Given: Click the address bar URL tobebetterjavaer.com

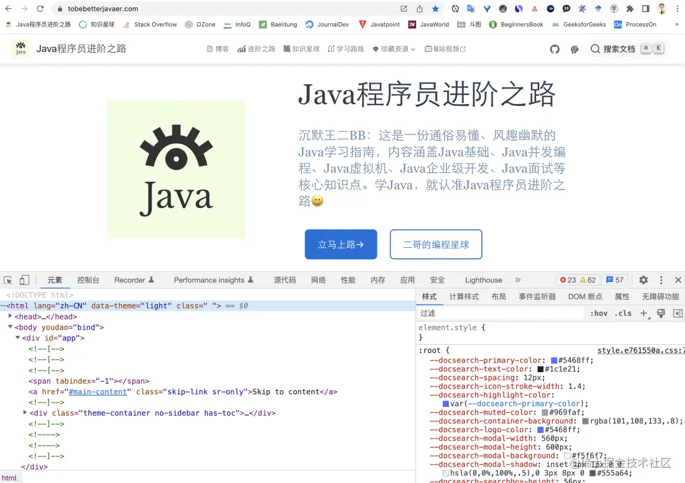Looking at the screenshot, I should [x=103, y=9].
